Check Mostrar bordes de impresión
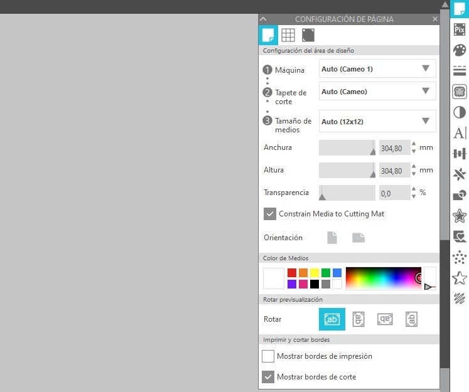The width and height of the screenshot is (469, 392). 268,356
